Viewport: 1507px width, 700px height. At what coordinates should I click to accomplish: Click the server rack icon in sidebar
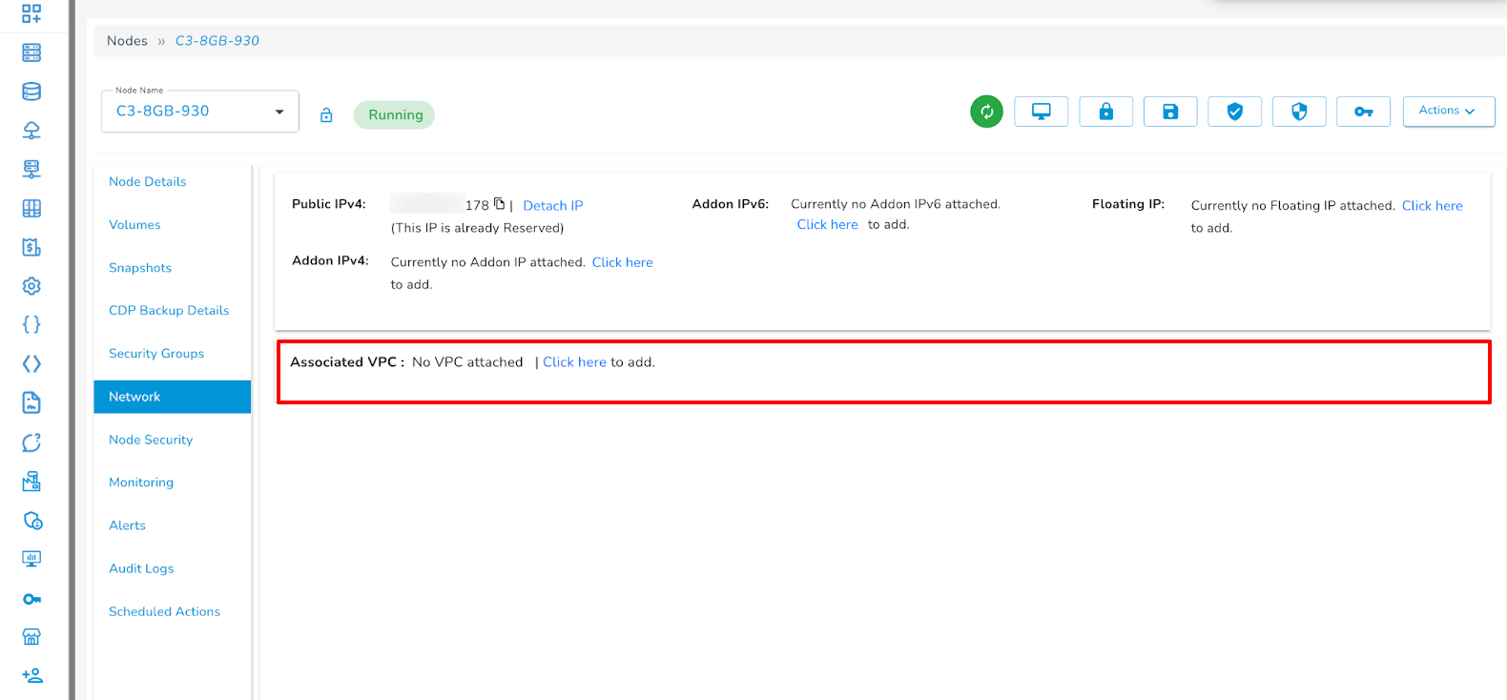point(31,52)
